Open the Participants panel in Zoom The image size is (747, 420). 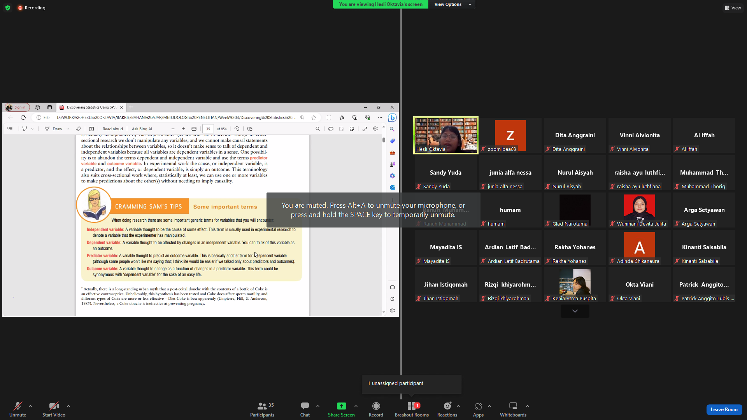[x=262, y=409]
